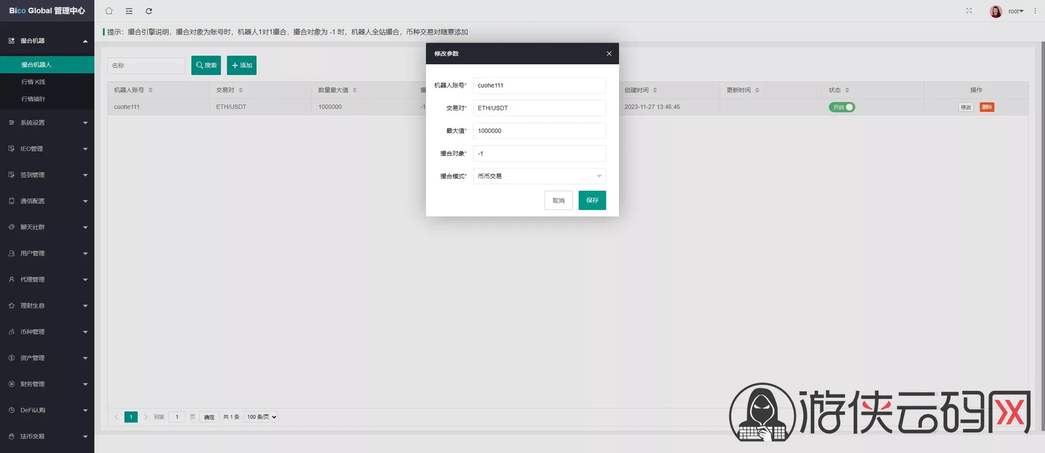Select 行情插针 in the sidebar
Screen dimensions: 1045x453
click(33, 99)
